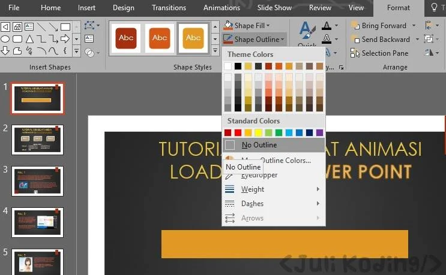
Task: Select the Isosceles Triangle shape
Action: 29,39
